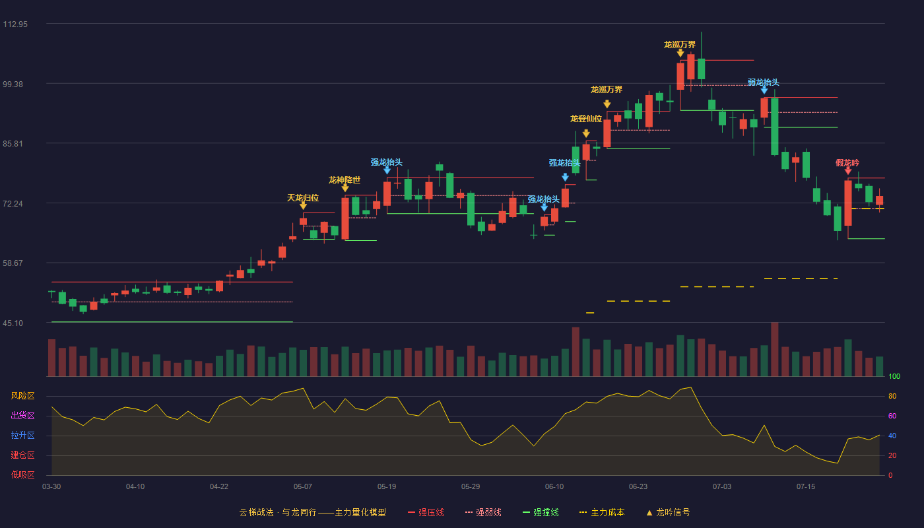The width and height of the screenshot is (924, 528).
Task: Select the 出货区 zone label
Action: 22,416
